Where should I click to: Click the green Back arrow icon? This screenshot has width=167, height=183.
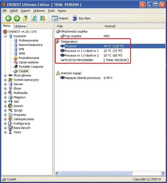tap(8, 18)
